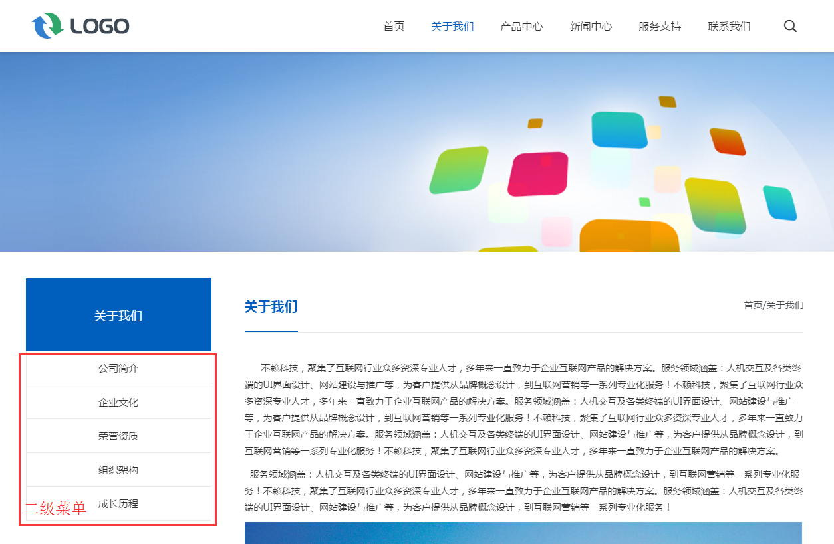Screen dimensions: 834x544
Task: Click the paragraph beginning 不赖科技，聚集了
Action: (x=523, y=409)
